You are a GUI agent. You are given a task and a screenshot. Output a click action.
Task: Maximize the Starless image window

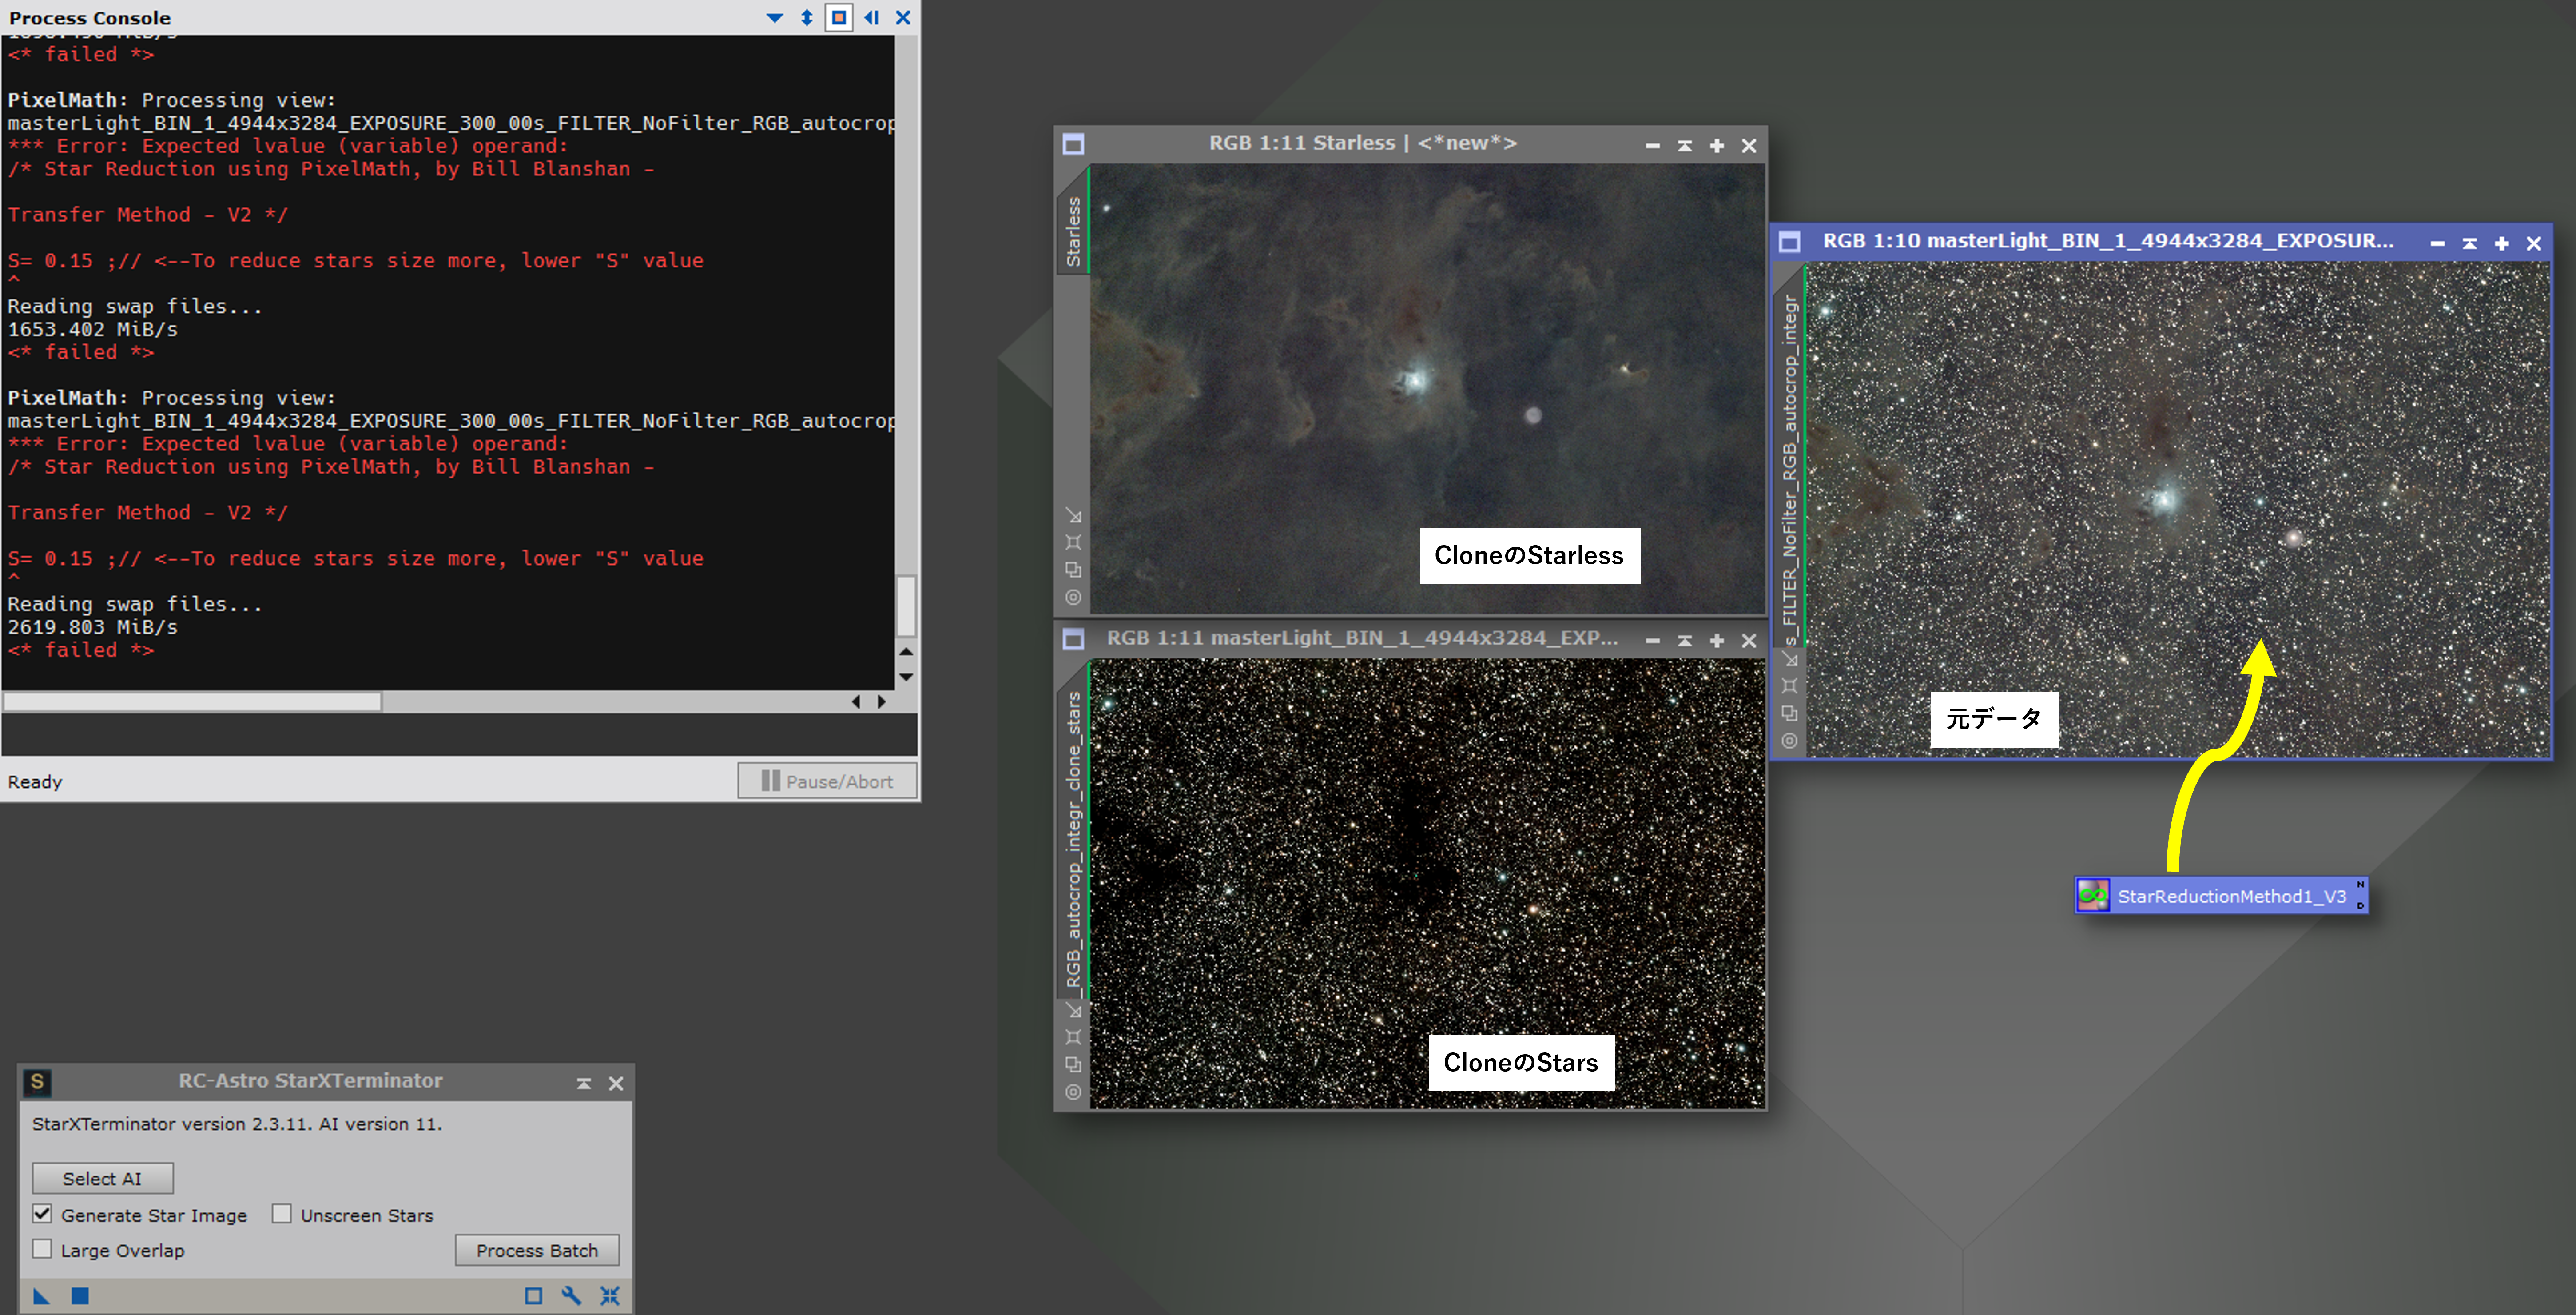[1717, 146]
